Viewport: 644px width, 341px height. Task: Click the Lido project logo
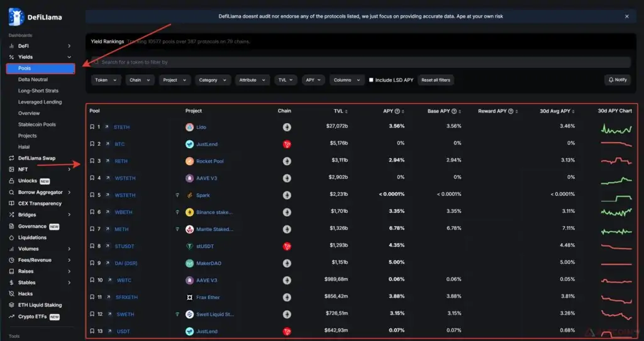(189, 127)
